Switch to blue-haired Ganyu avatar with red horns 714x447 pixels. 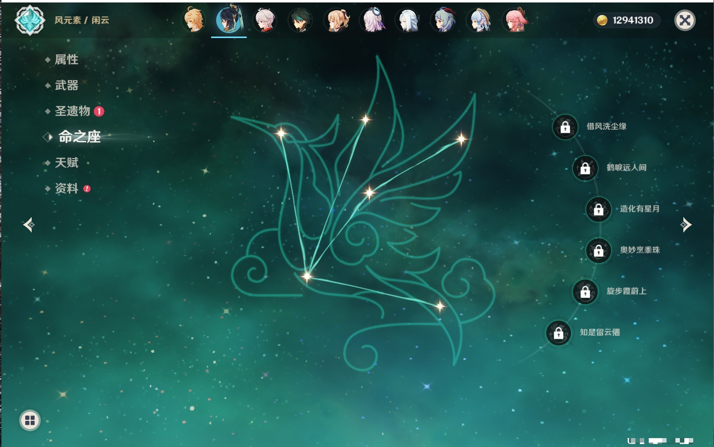(444, 20)
